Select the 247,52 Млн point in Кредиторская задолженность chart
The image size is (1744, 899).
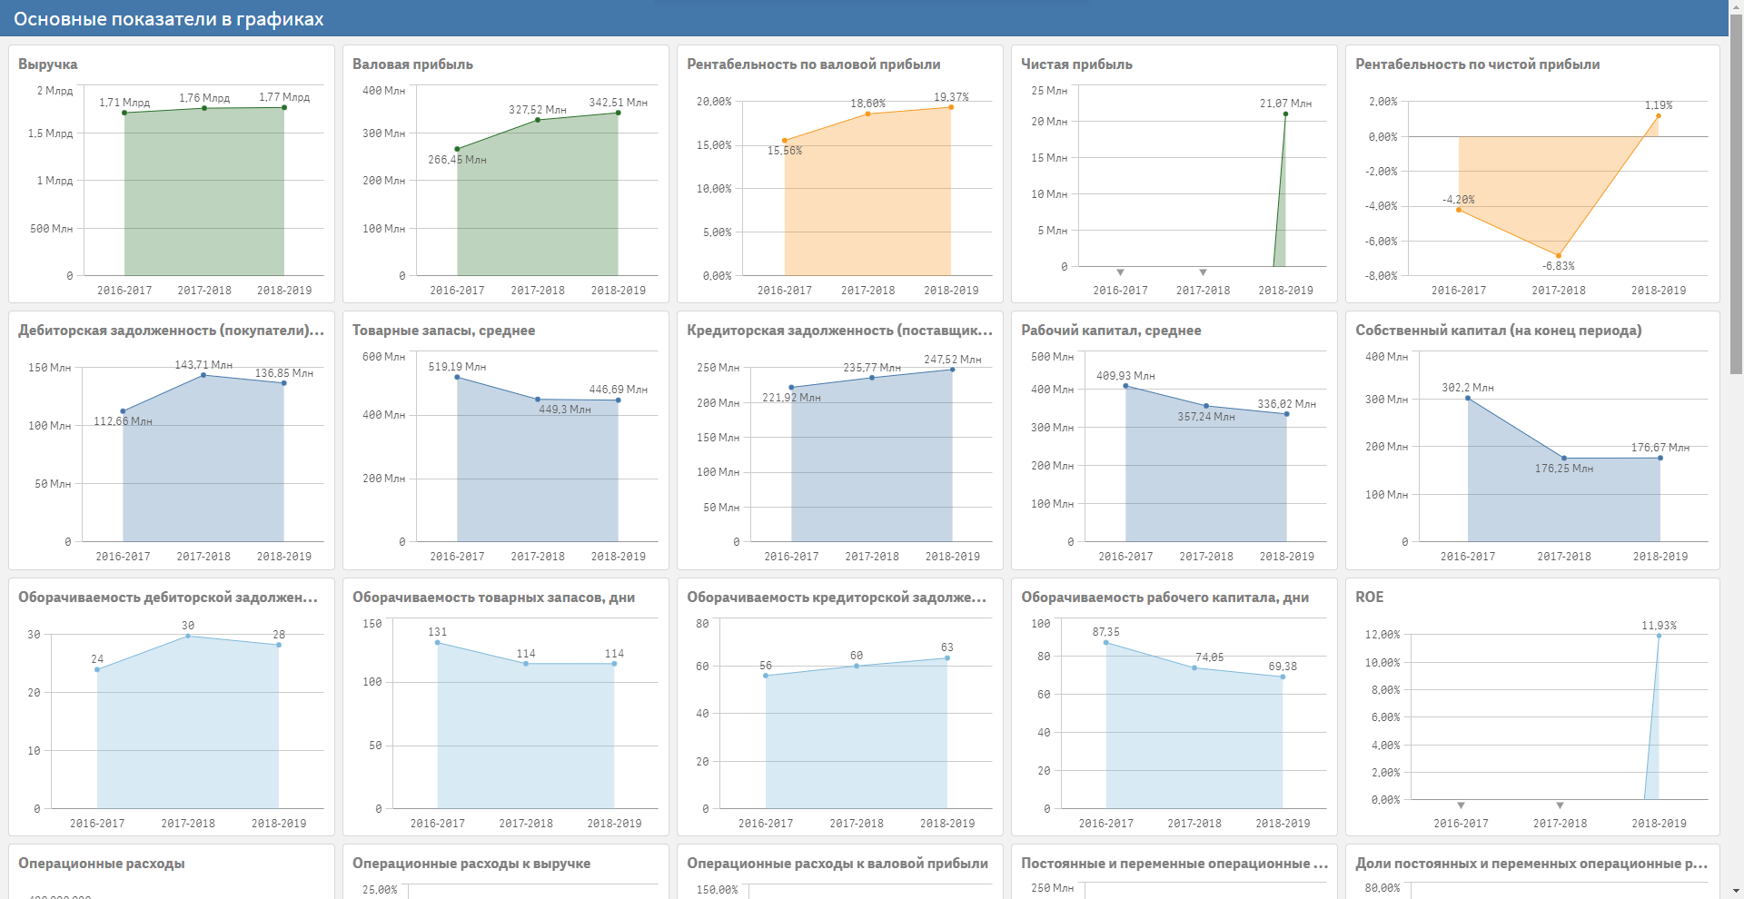click(x=953, y=370)
